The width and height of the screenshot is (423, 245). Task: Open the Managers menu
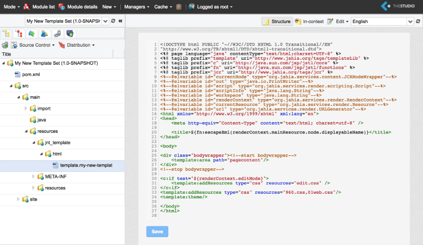(x=136, y=7)
